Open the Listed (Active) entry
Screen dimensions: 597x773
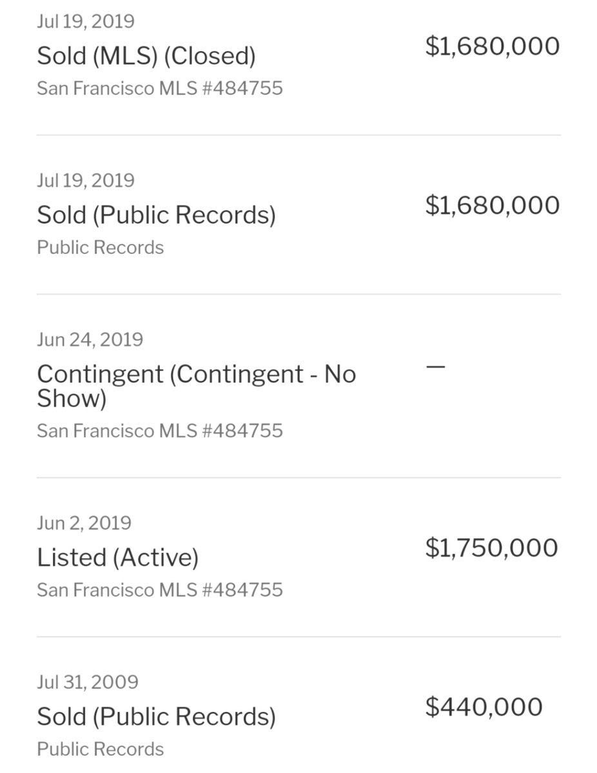tap(117, 557)
